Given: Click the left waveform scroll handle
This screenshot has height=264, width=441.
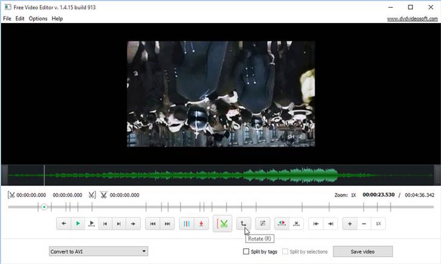Looking at the screenshot, I should pos(4,175).
